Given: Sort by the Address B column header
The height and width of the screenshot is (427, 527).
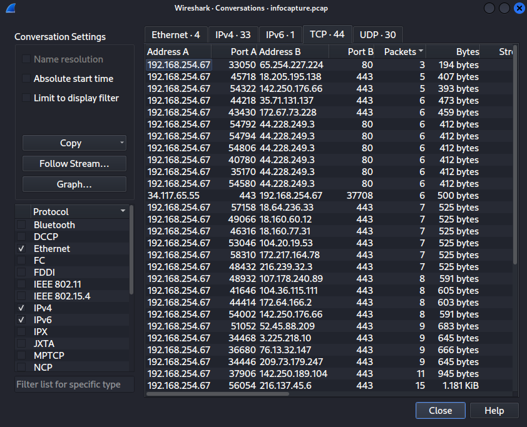Looking at the screenshot, I should coord(293,52).
